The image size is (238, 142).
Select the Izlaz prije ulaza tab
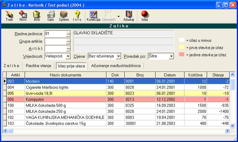point(71,66)
